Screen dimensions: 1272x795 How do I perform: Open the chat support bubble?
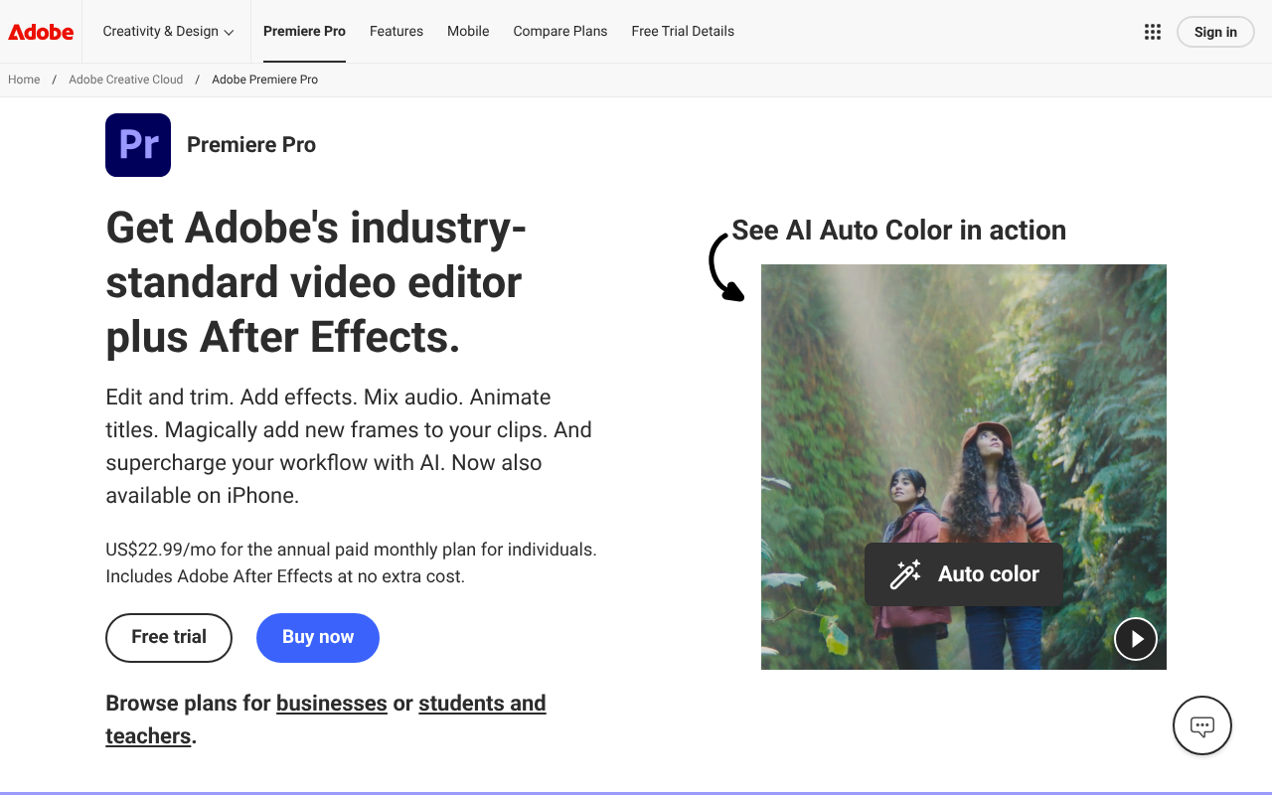[x=1201, y=725]
